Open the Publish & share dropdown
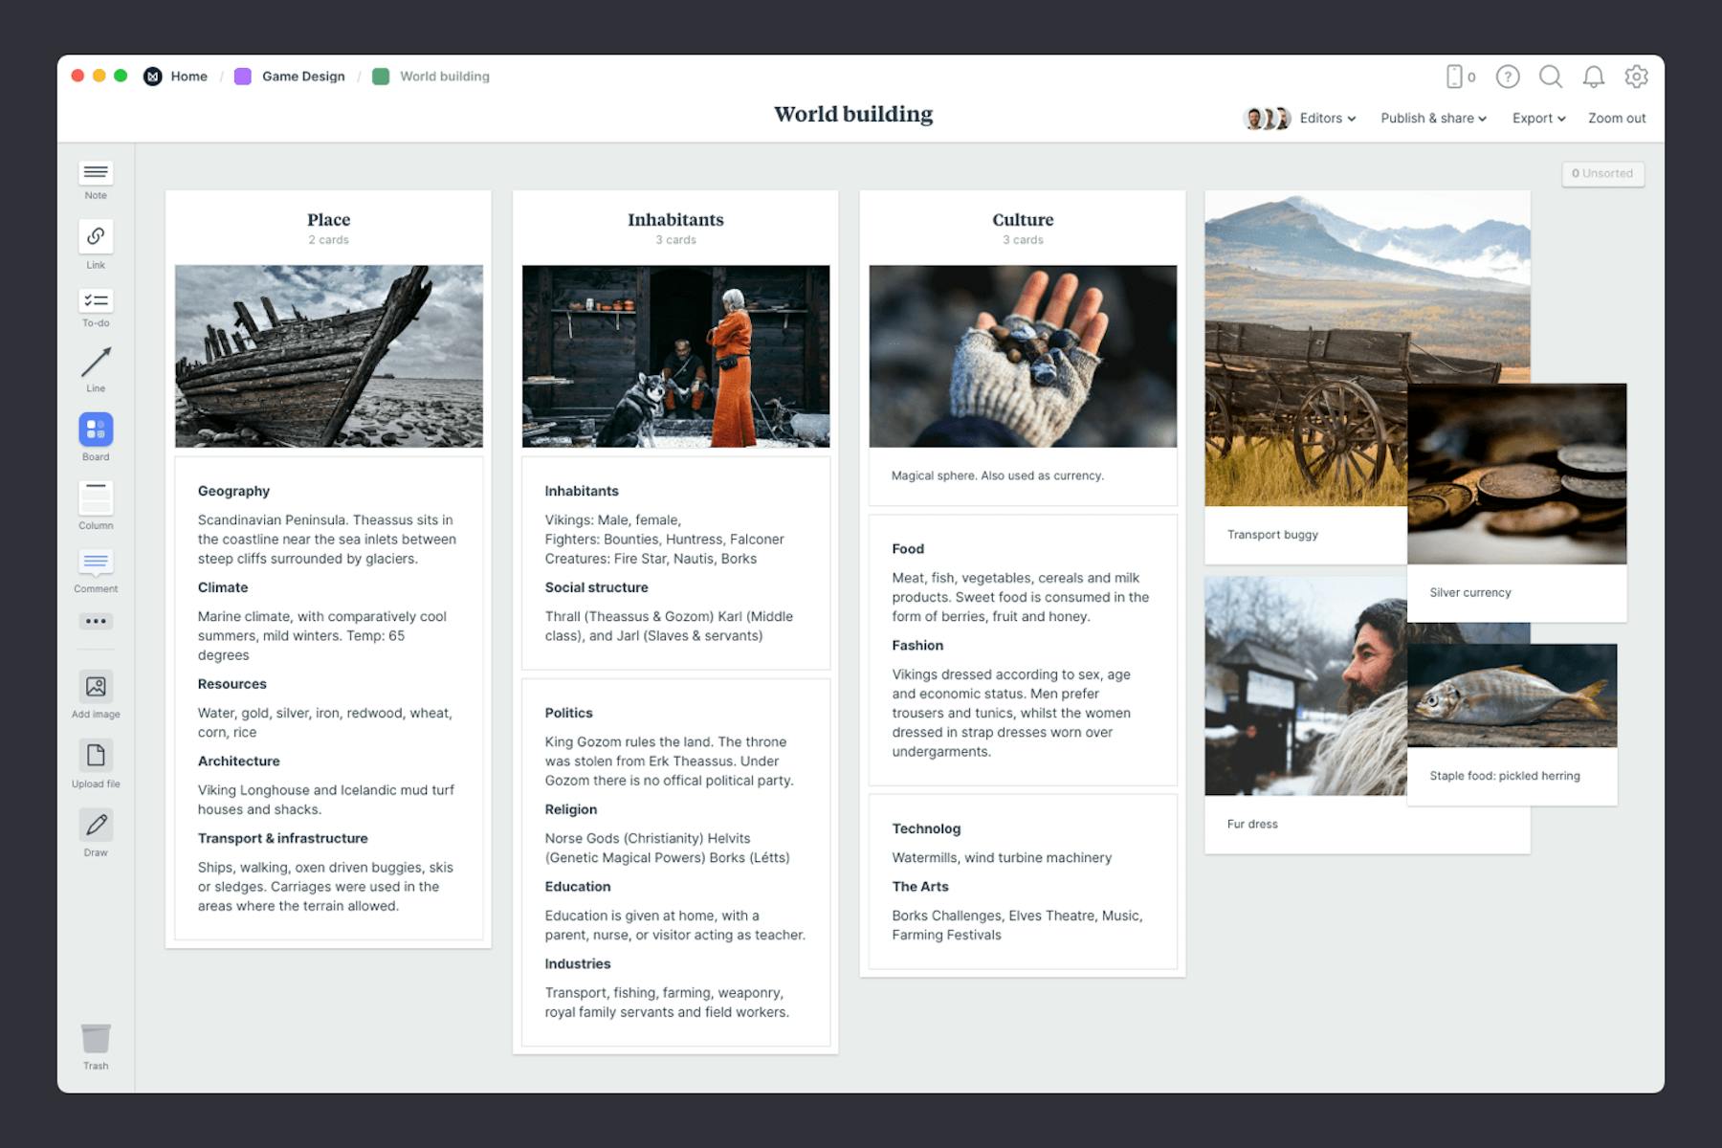 [1433, 118]
